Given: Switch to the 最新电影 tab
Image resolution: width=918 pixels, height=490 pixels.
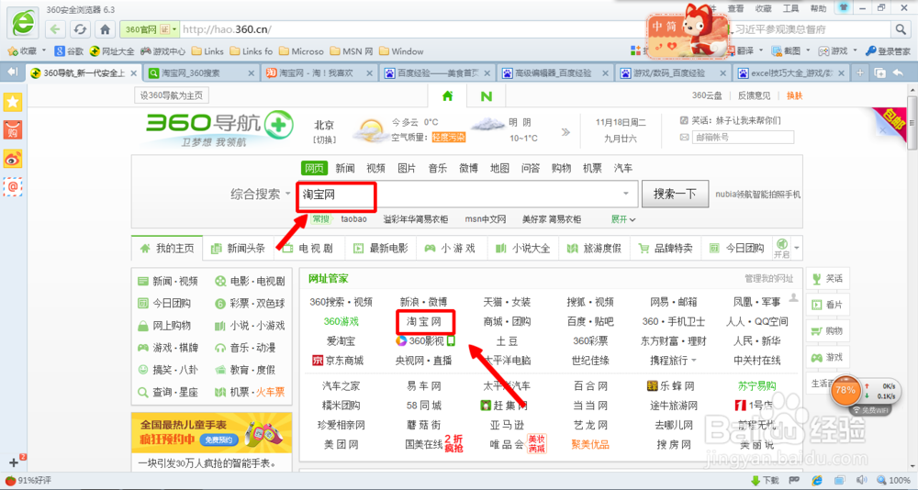Looking at the screenshot, I should coord(381,249).
